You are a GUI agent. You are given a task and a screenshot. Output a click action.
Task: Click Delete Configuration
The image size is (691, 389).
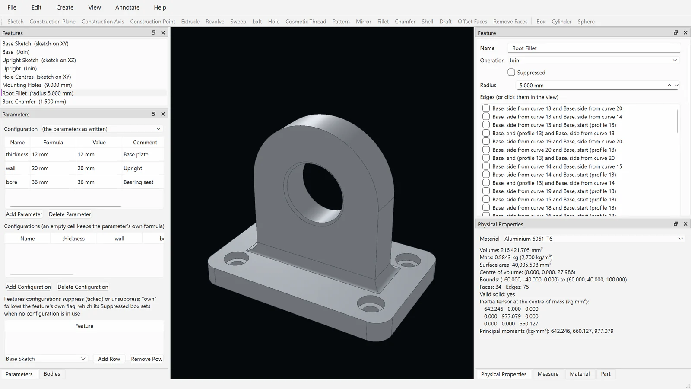83,287
